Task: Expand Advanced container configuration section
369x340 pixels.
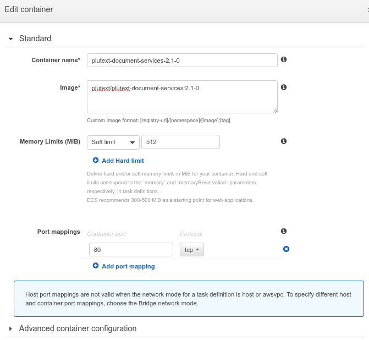Action: [x=10, y=328]
